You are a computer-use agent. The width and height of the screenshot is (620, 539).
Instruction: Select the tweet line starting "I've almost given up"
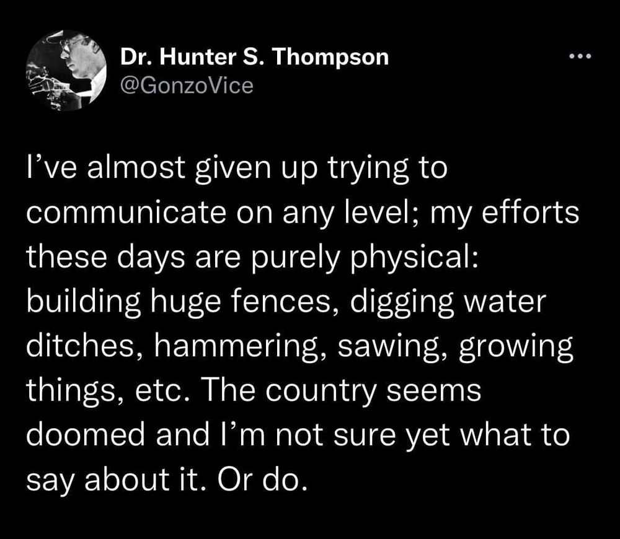237,169
